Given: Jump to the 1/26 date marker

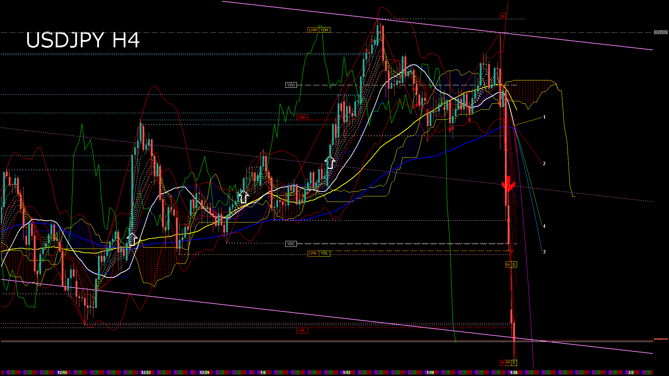Looking at the screenshot, I should pos(514,373).
